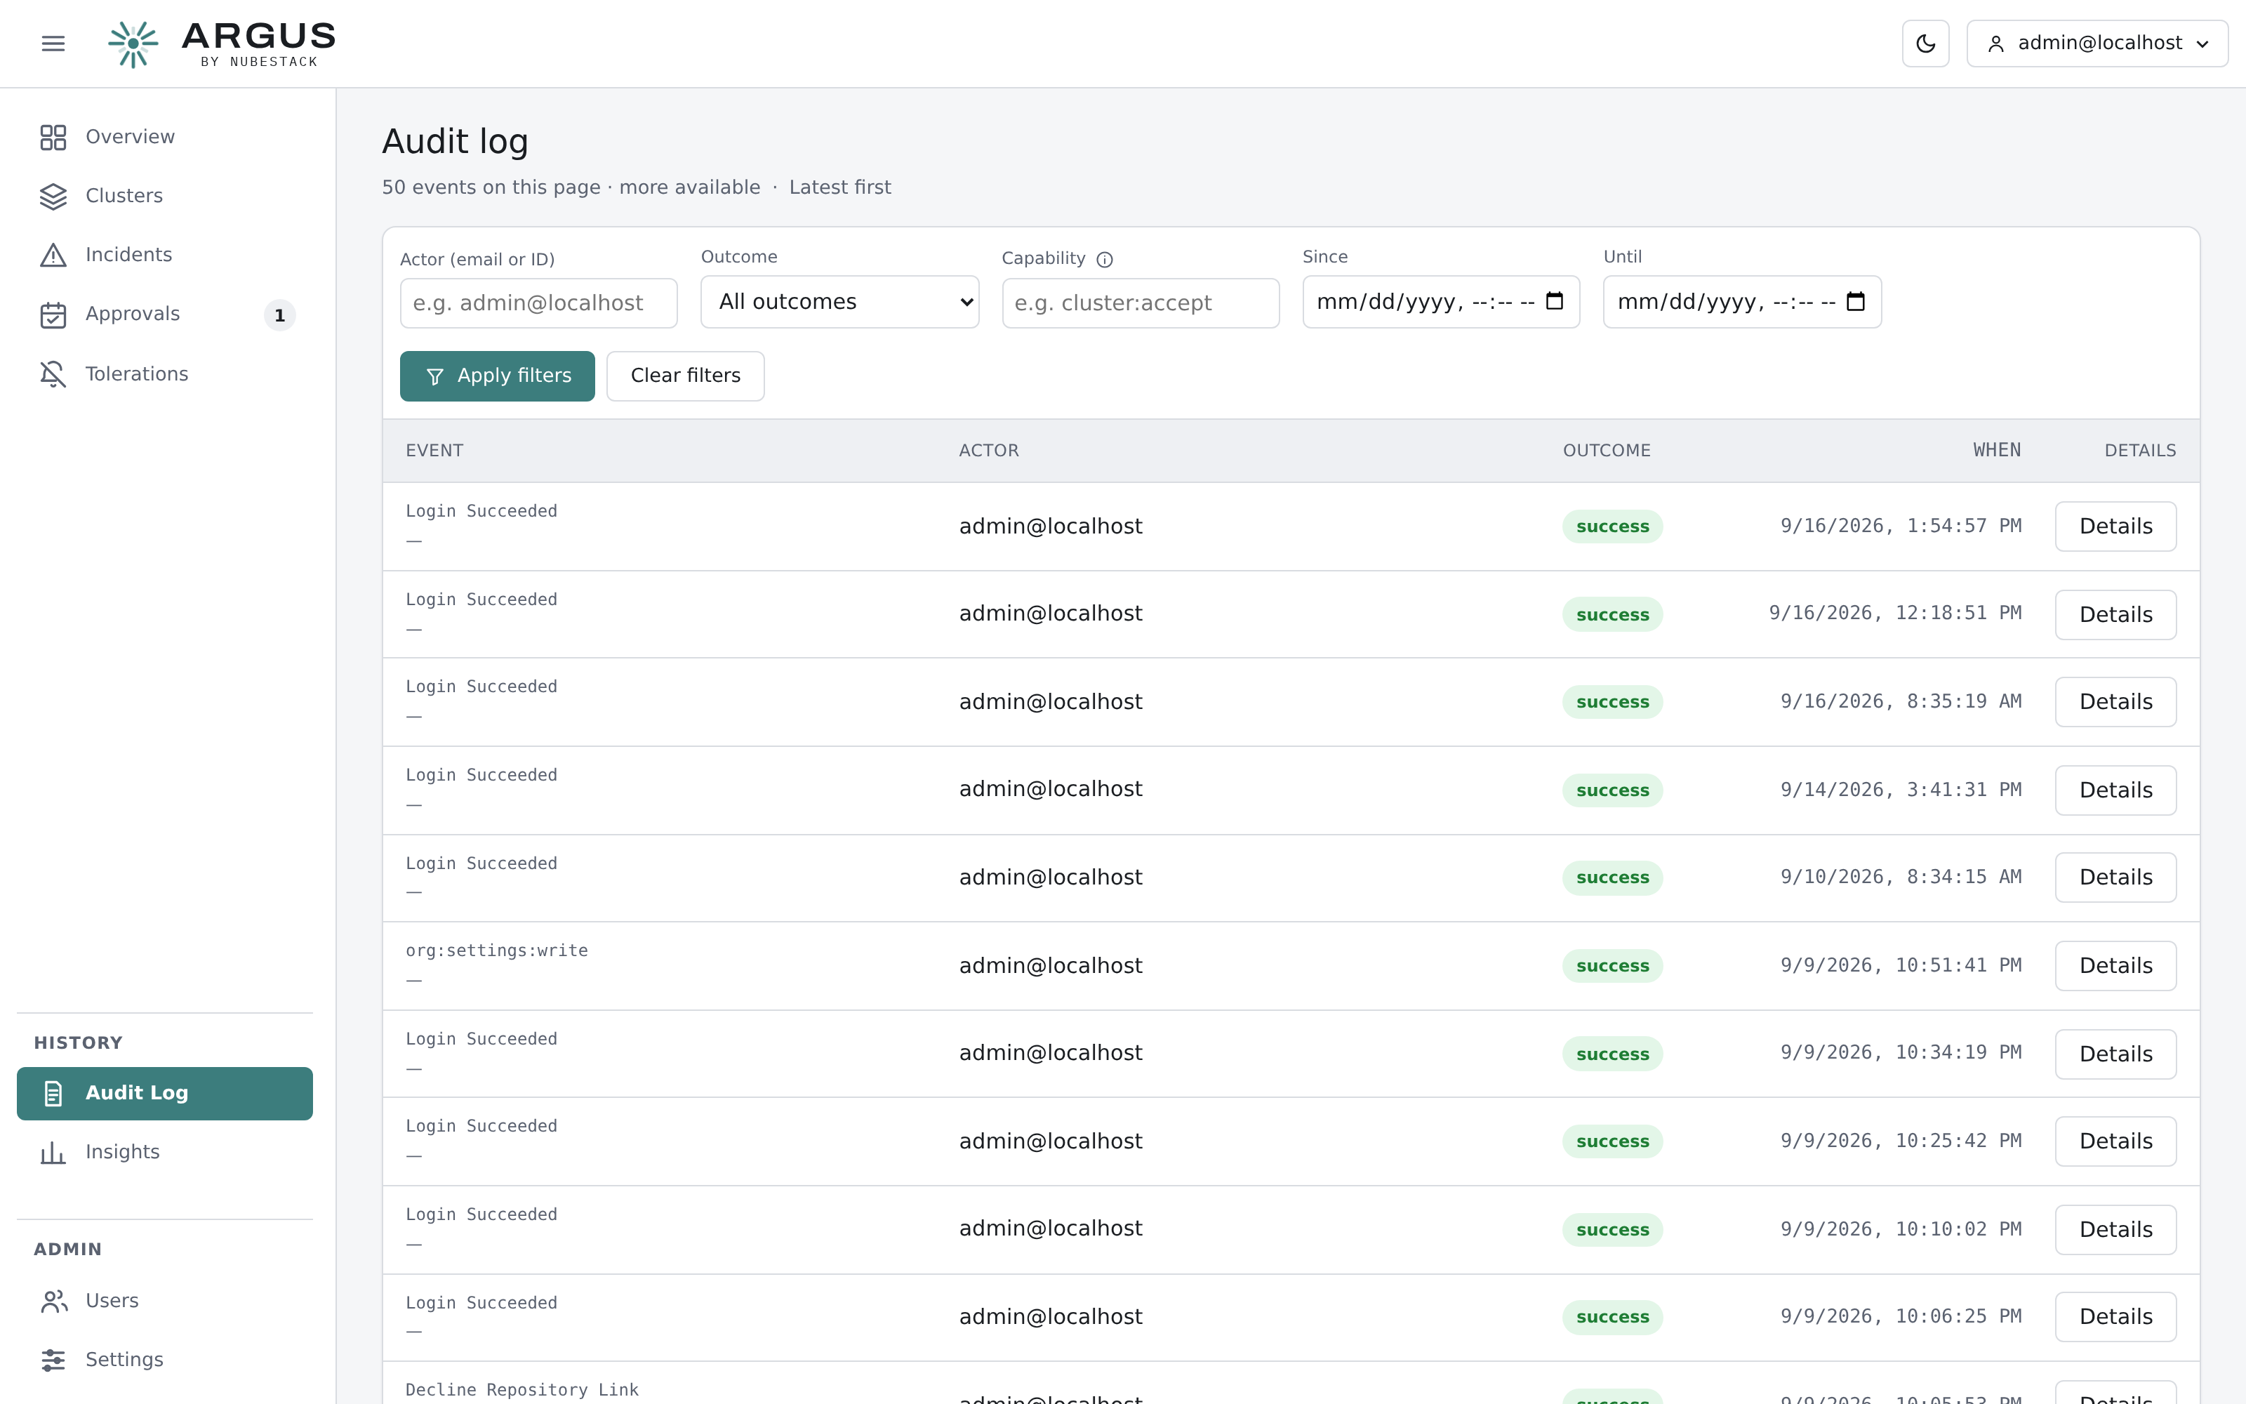Open Details for the 8:35:19 AM event
The width and height of the screenshot is (2246, 1404).
pos(2115,702)
